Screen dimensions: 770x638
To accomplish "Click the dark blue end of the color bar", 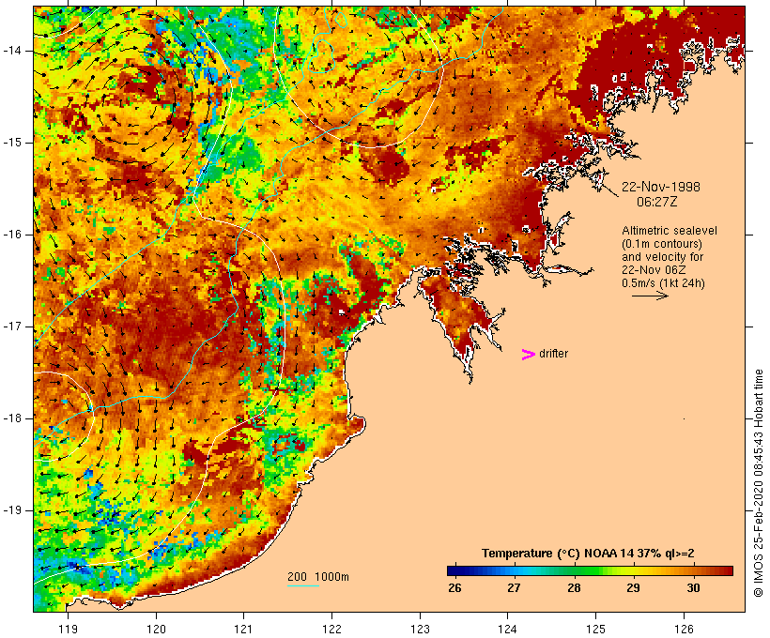I will pos(454,570).
